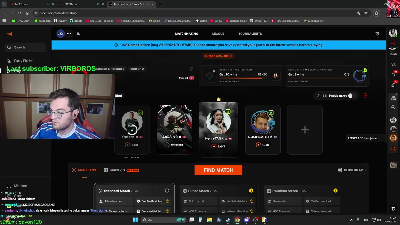Select the Super Match card
Screen dimensions: 400x225
point(219,198)
